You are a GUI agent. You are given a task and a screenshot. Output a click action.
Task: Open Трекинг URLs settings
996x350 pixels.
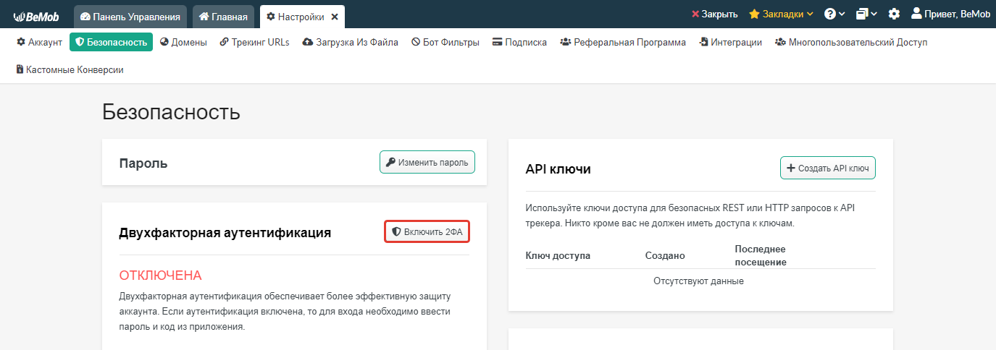click(254, 42)
